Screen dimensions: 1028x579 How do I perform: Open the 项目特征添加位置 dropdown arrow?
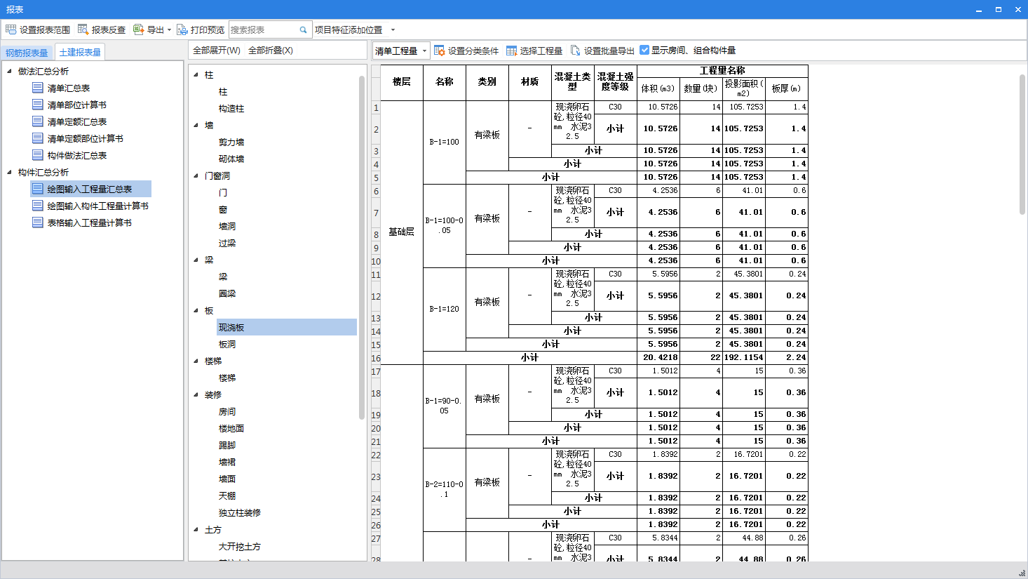point(393,29)
